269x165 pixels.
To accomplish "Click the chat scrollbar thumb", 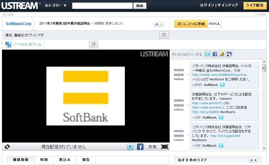I will [264, 68].
